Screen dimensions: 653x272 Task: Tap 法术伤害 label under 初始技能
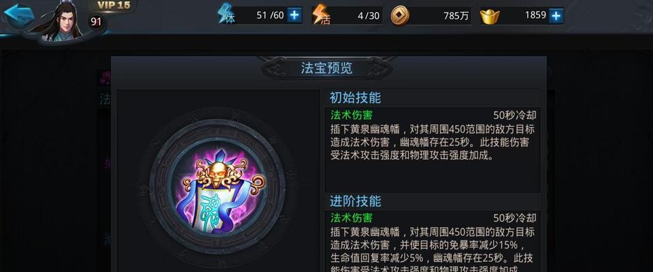352,115
